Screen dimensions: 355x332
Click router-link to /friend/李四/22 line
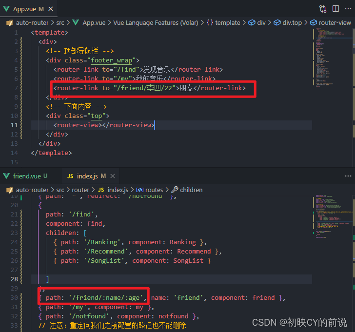coord(149,88)
